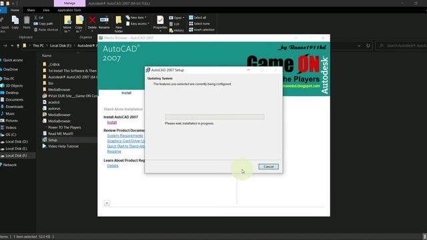Click the Name column header

coord(47,55)
